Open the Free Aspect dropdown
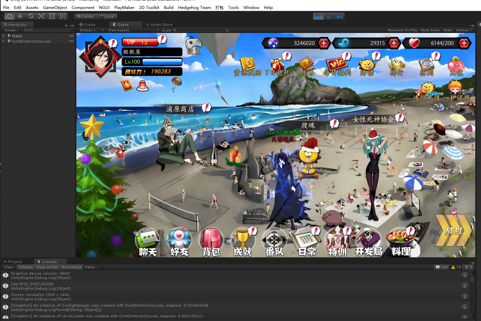Viewport: 481px width, 321px height. [x=133, y=30]
